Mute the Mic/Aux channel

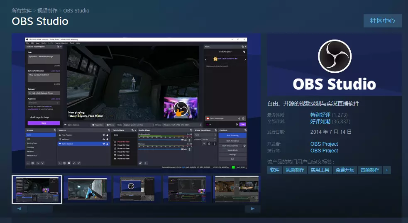(x=186, y=149)
